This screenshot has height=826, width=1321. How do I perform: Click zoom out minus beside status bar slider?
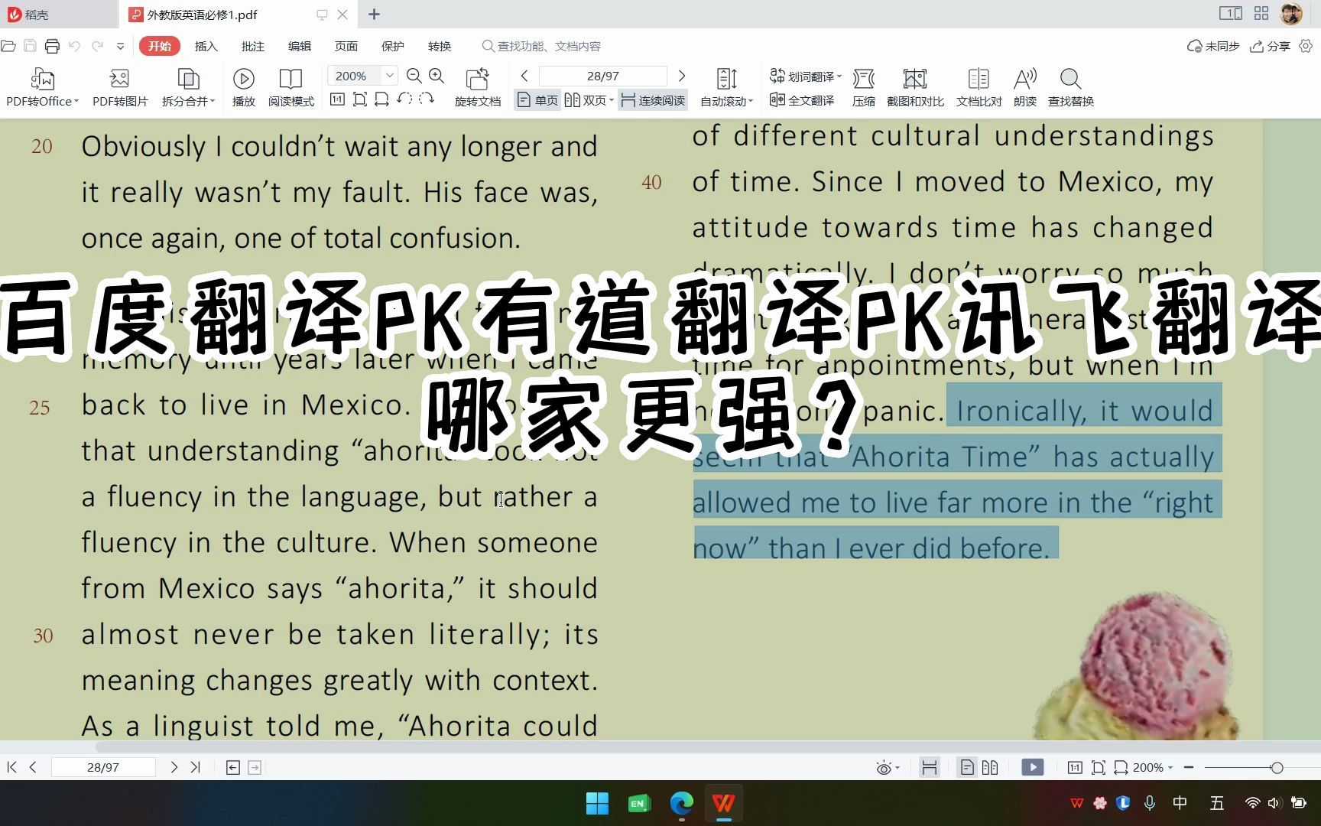click(x=1189, y=767)
